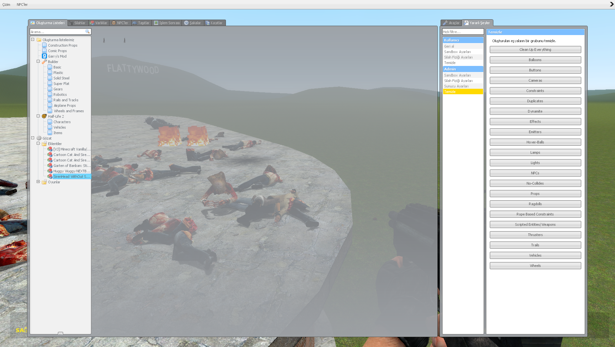Click the Vehicles cleanup button
Image resolution: width=615 pixels, height=347 pixels.
pos(535,255)
